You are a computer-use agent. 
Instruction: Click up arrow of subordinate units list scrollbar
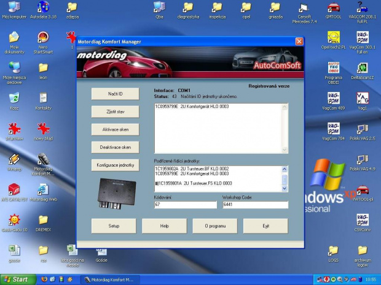tap(285, 169)
